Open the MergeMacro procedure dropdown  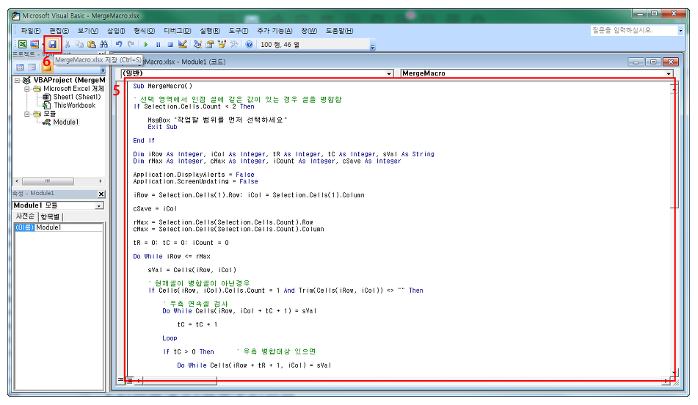click(x=669, y=73)
